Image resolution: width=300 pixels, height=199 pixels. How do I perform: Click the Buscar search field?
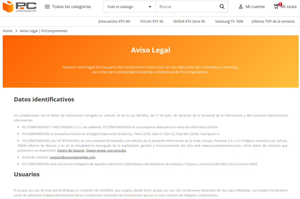(x=187, y=7)
